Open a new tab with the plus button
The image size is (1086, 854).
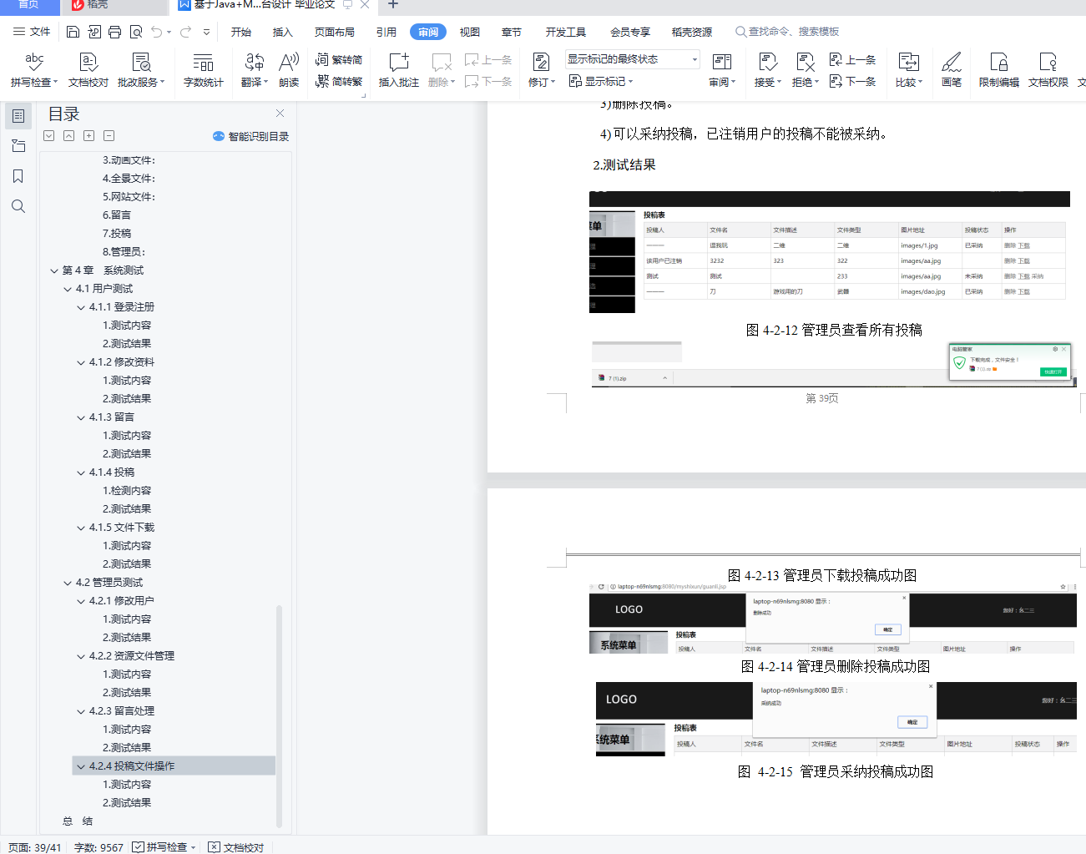coord(393,5)
